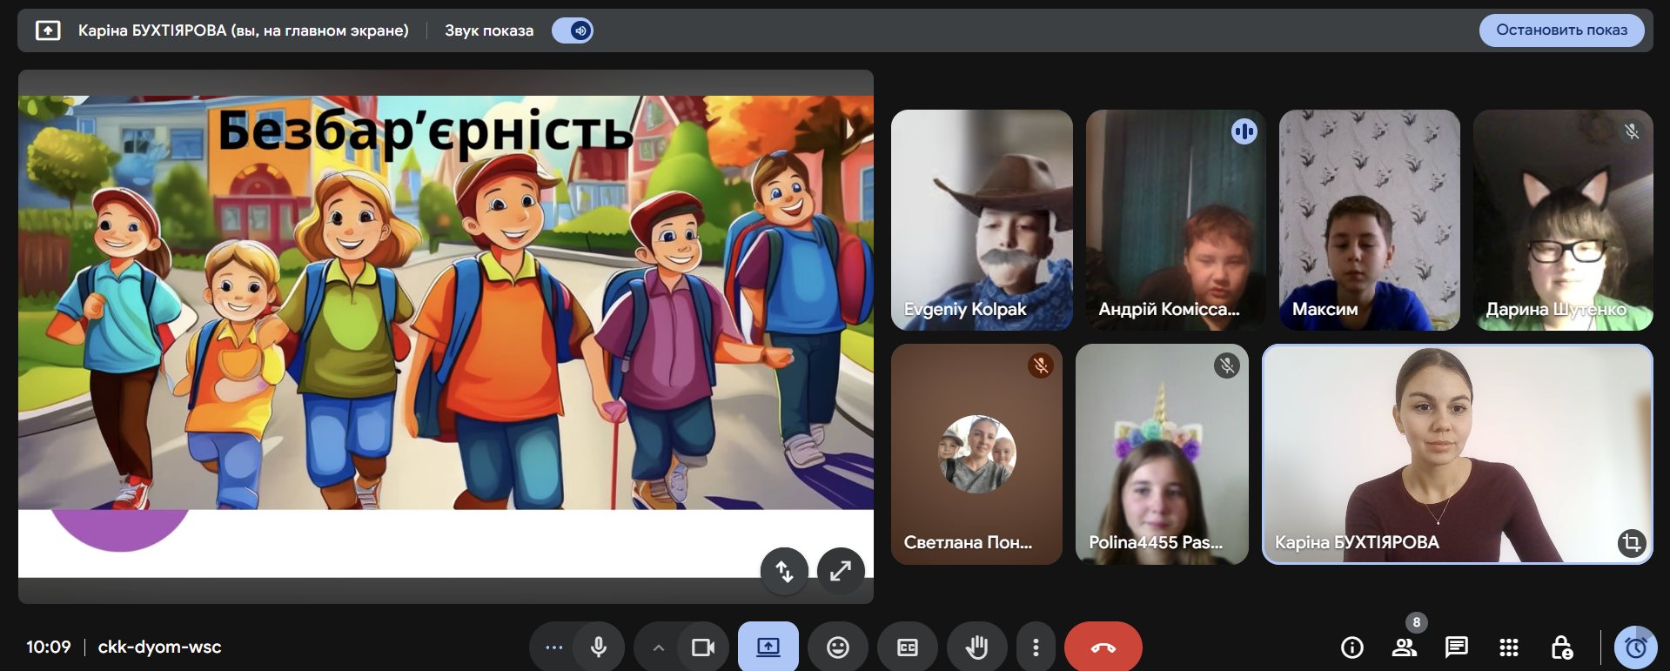The width and height of the screenshot is (1670, 671).
Task: Turn on closed captions
Action: (907, 648)
